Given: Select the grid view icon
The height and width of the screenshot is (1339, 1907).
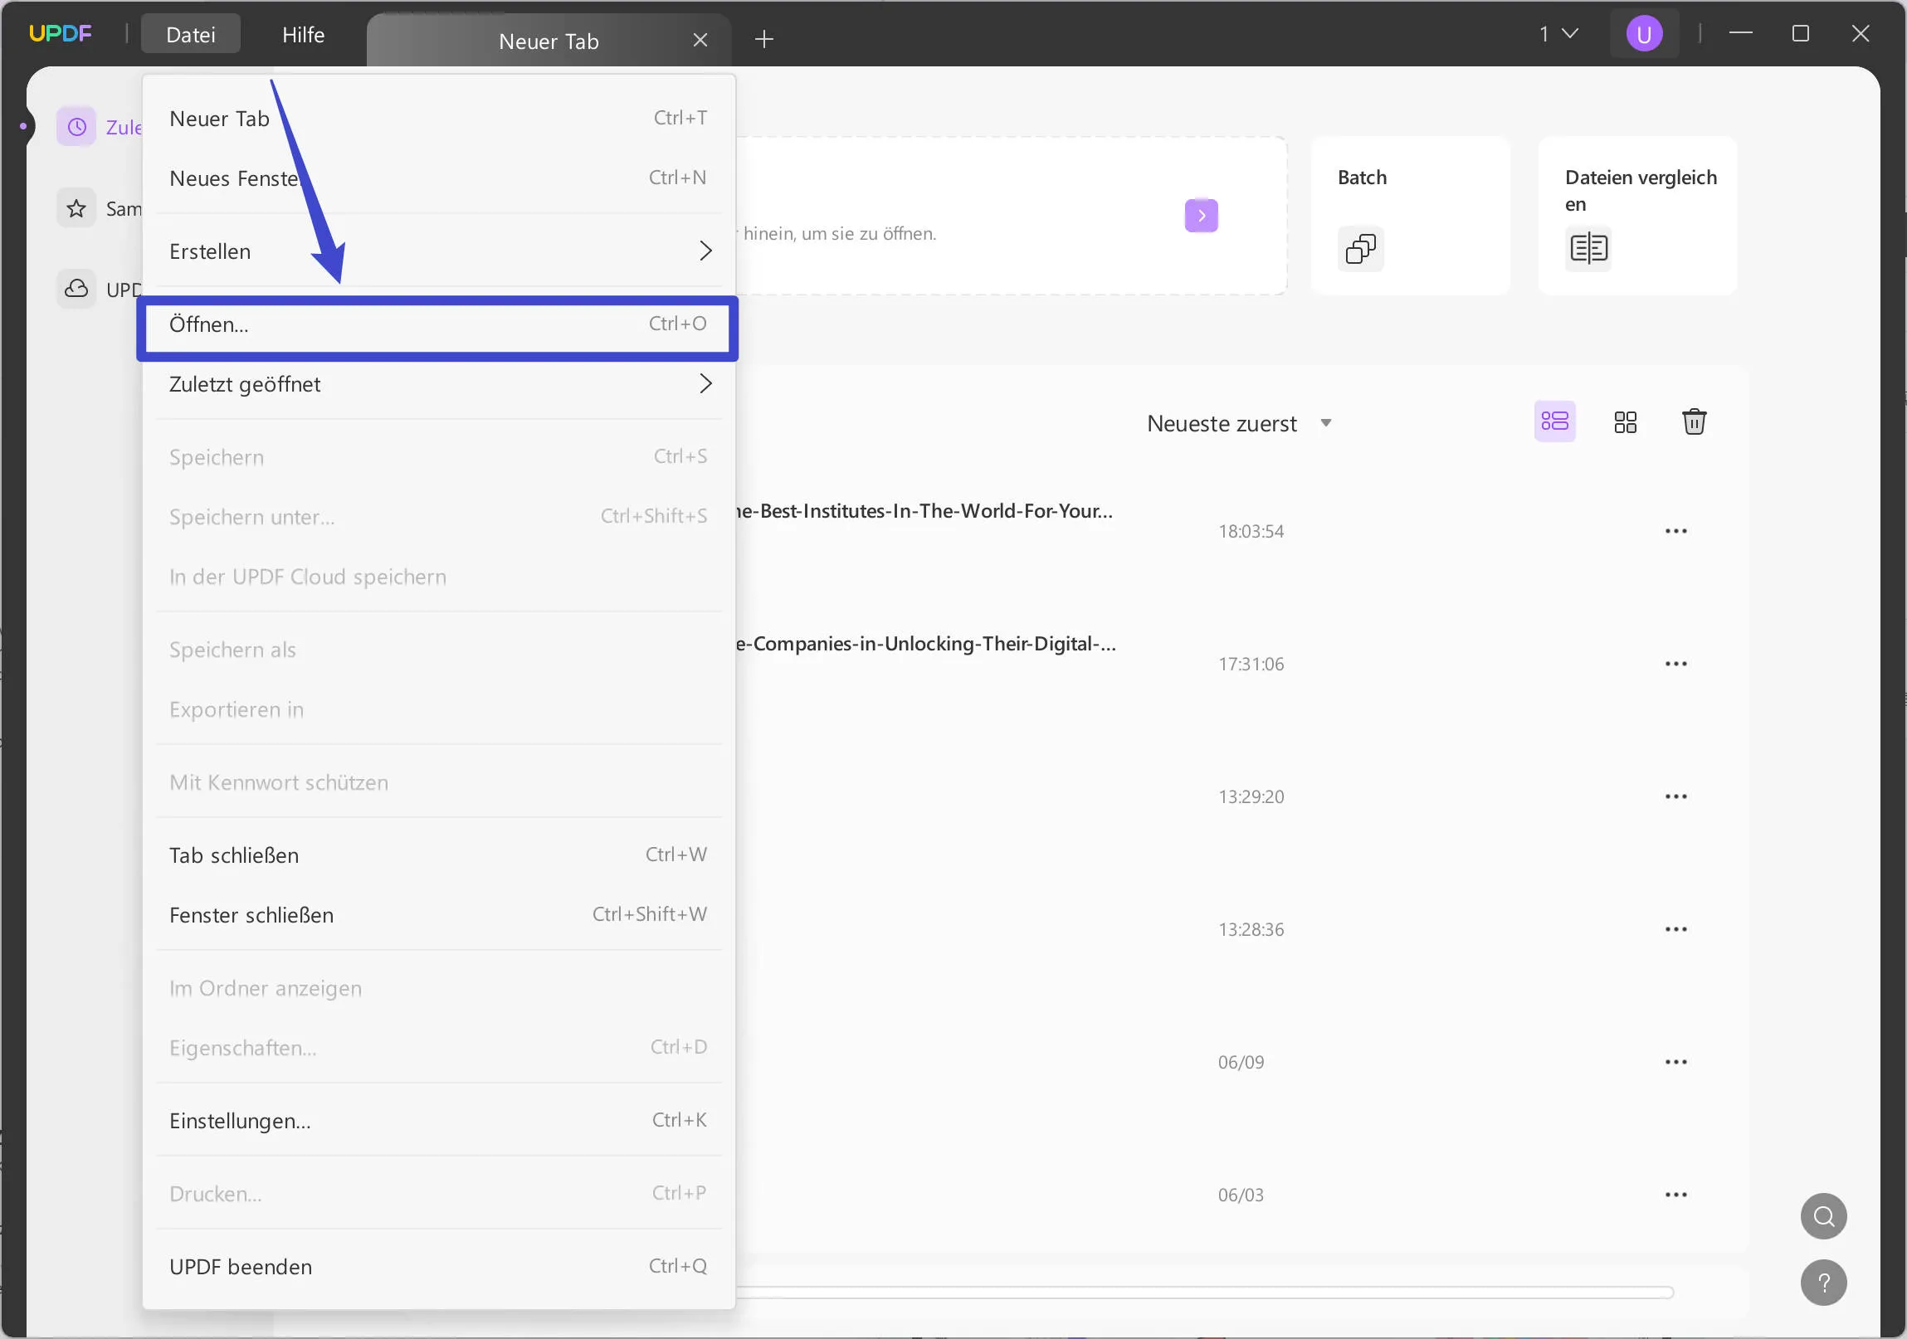Looking at the screenshot, I should pyautogui.click(x=1624, y=421).
